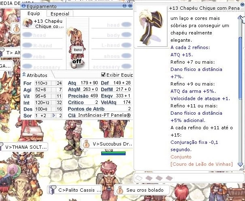Click the empty left head slot
The width and height of the screenshot is (245, 201).
[x=43, y=35]
